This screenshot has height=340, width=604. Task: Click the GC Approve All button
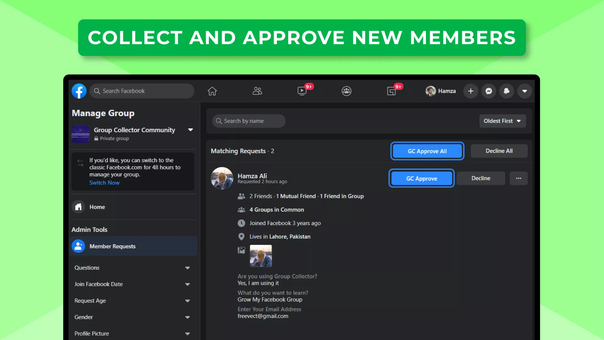(x=427, y=151)
